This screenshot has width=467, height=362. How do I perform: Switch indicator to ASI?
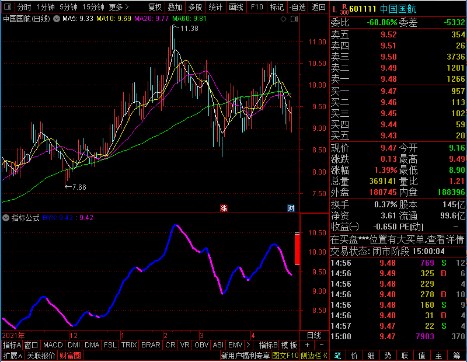coord(218,345)
